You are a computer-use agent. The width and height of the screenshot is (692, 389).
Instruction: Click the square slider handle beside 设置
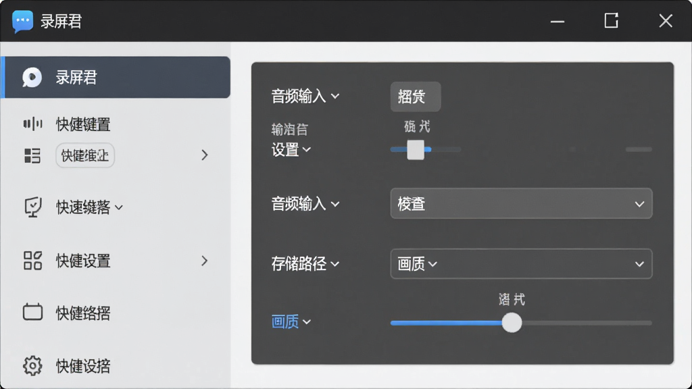416,150
